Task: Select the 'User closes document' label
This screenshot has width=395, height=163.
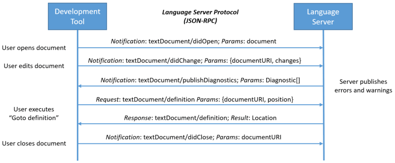Action: 34,143
